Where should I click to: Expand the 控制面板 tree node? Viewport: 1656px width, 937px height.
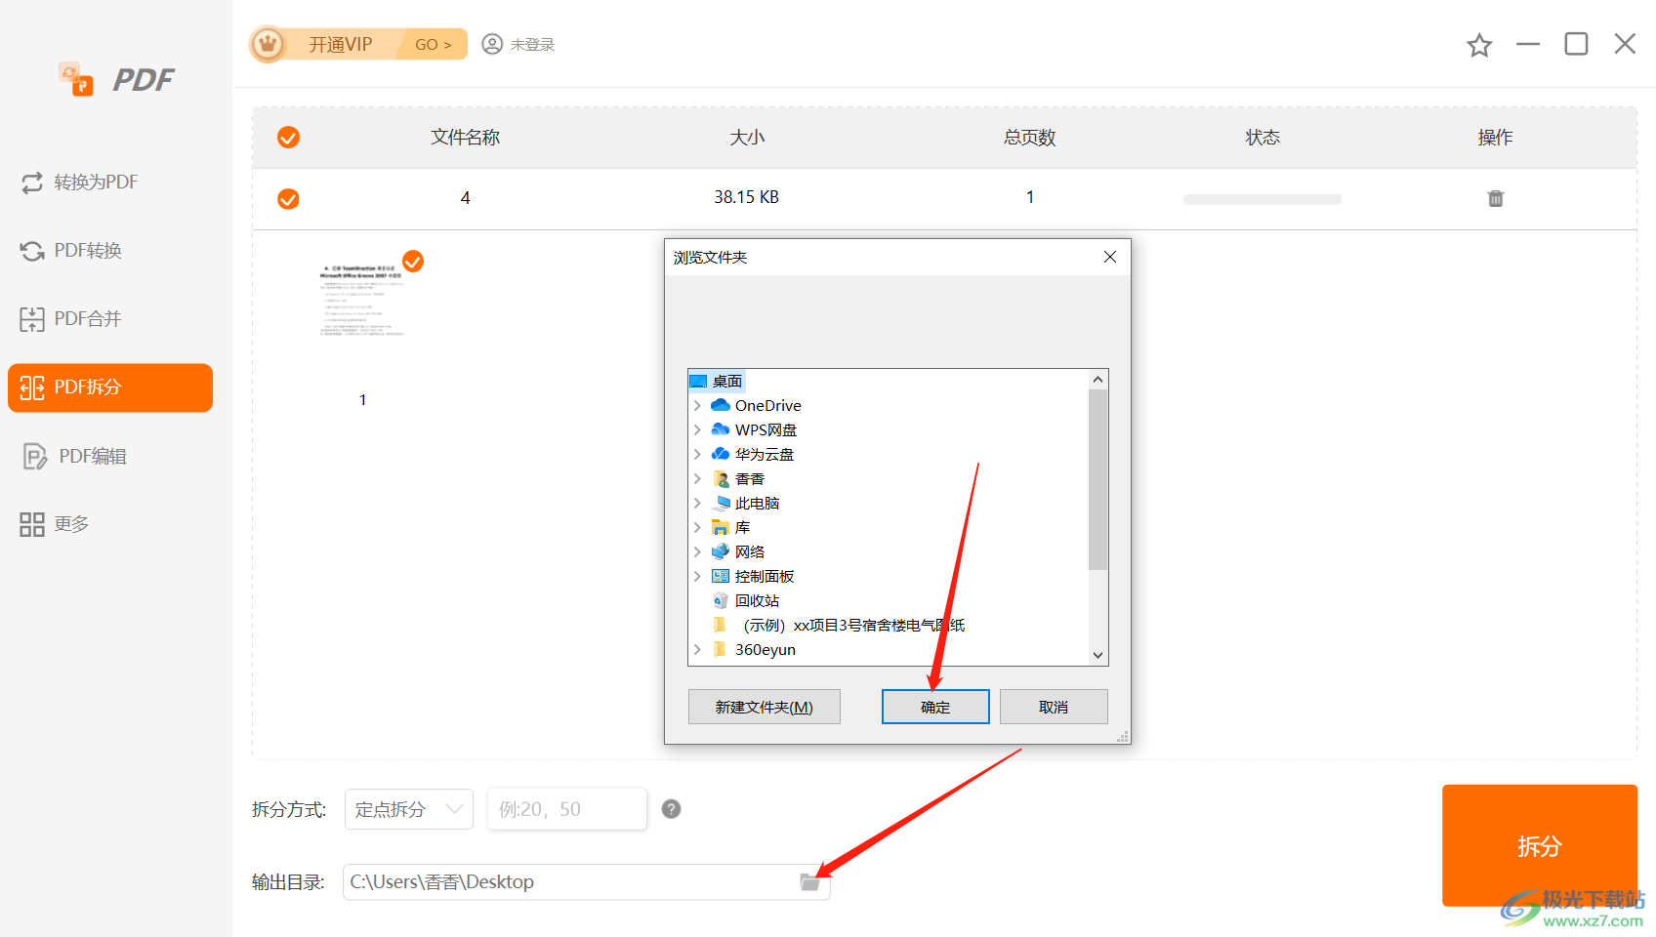[x=697, y=576]
